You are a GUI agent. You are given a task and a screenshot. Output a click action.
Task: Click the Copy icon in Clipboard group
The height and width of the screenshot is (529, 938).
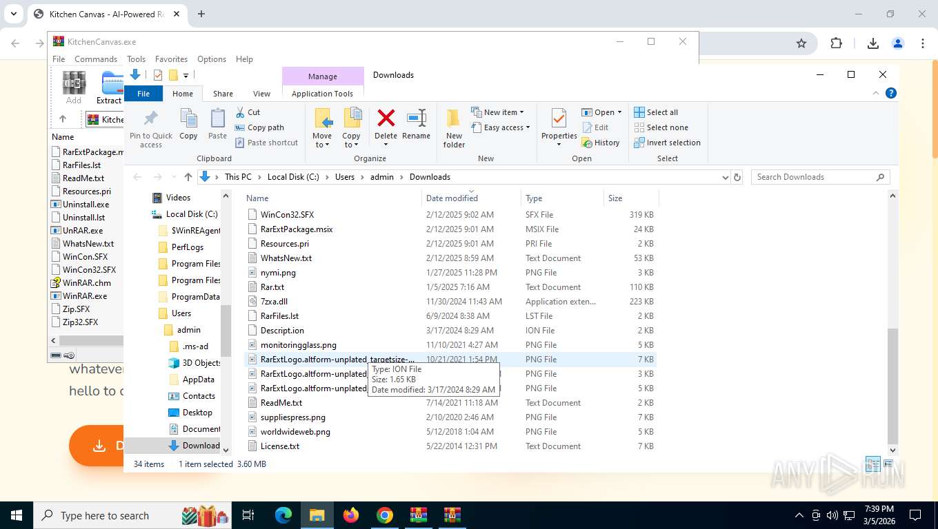[x=188, y=118]
